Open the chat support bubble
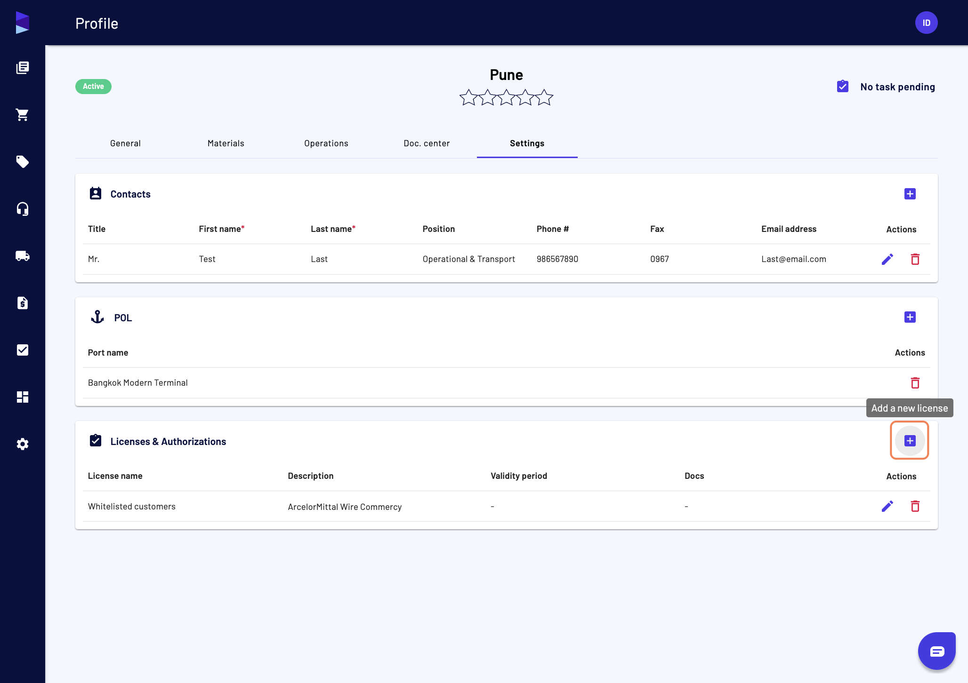Image resolution: width=968 pixels, height=683 pixels. (937, 651)
